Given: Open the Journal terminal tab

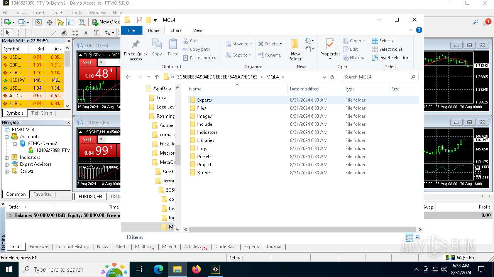Looking at the screenshot, I should (274, 247).
